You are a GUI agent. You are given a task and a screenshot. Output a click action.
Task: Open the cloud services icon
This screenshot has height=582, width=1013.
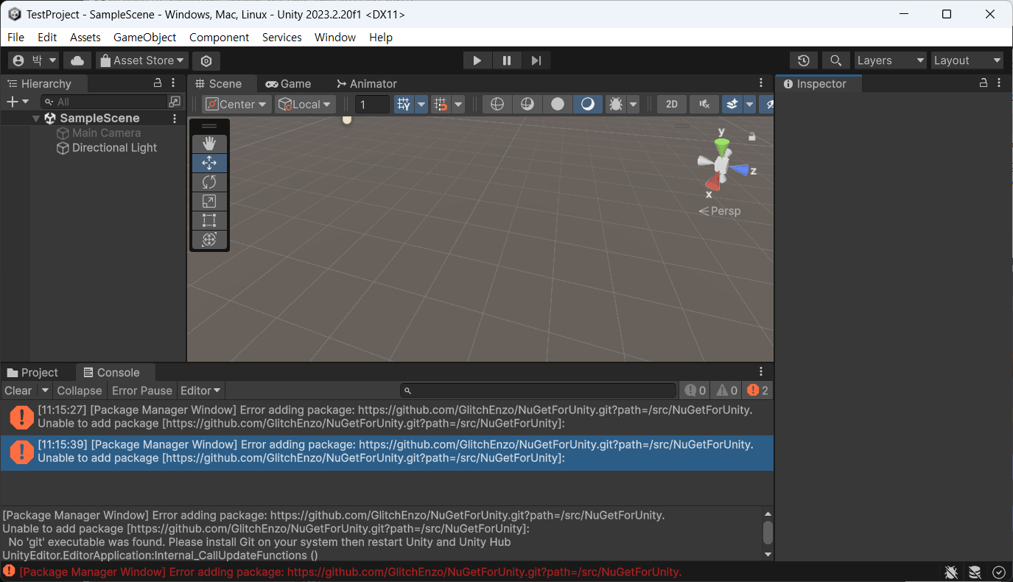coord(77,60)
